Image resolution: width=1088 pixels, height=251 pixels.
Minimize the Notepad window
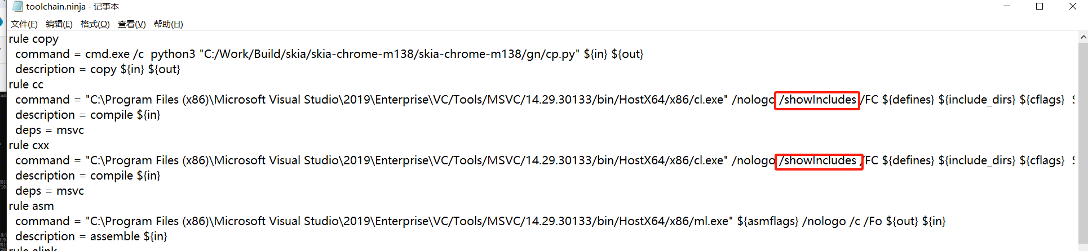[1007, 7]
